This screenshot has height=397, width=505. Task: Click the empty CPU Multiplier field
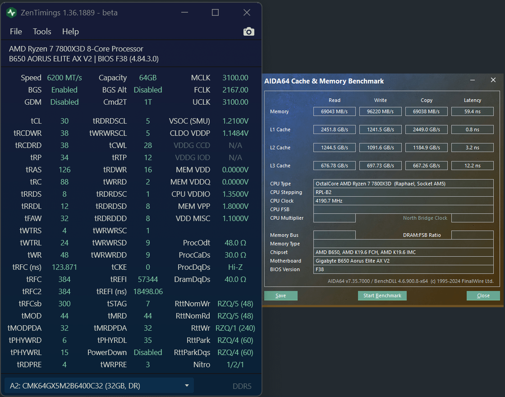click(334, 218)
